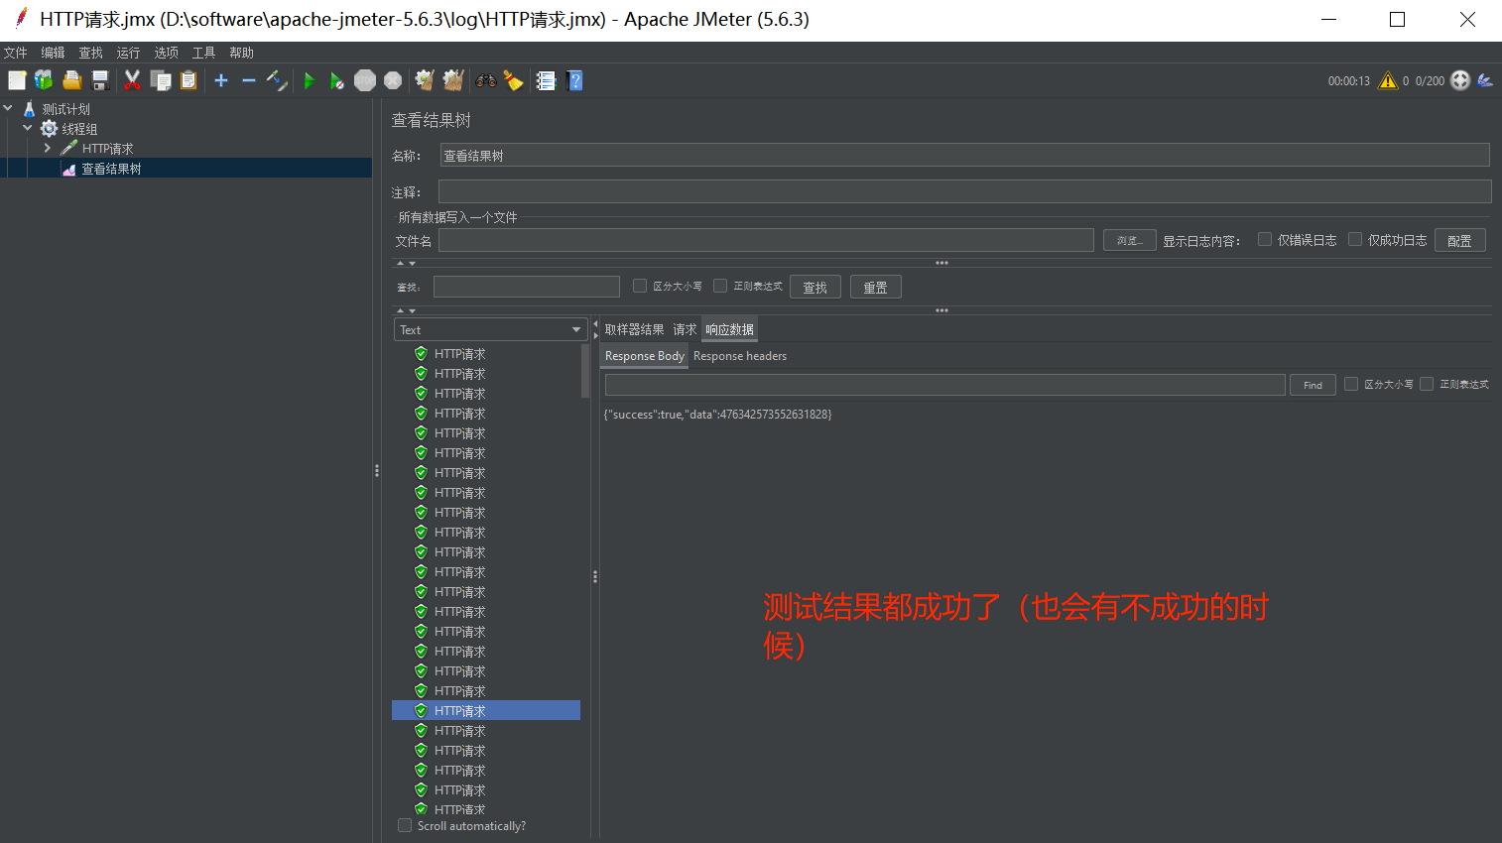Select the Response Body tab
Viewport: 1502px width, 843px height.
(645, 356)
